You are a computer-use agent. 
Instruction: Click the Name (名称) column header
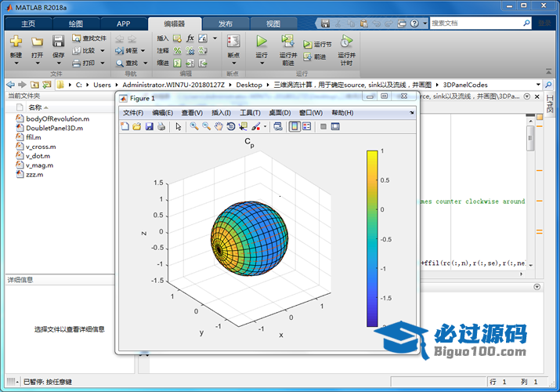(35, 107)
